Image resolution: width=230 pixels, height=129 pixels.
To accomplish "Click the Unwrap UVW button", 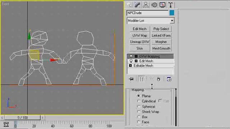I will click(139, 42).
